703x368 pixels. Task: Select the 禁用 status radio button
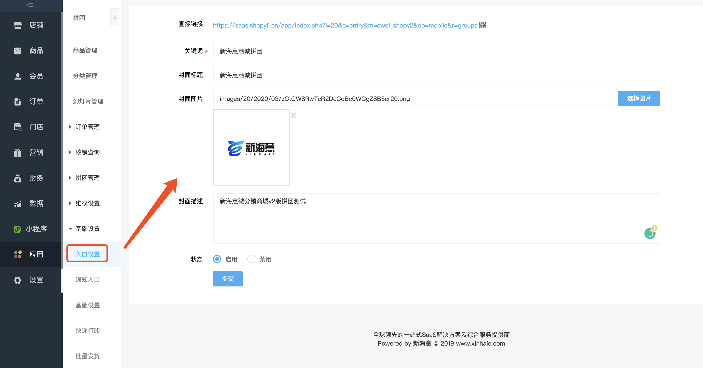tap(251, 259)
